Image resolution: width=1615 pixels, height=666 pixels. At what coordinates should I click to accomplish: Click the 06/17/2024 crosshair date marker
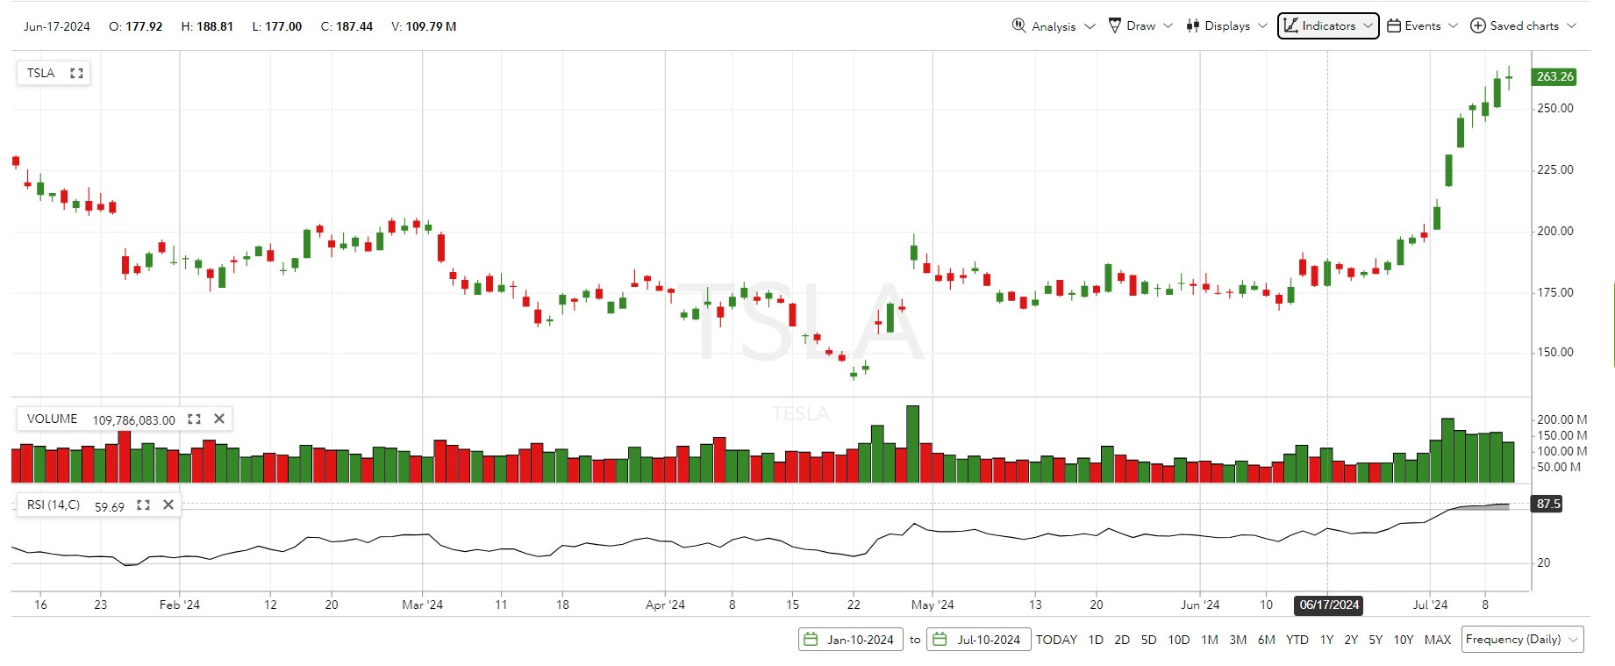(x=1328, y=605)
